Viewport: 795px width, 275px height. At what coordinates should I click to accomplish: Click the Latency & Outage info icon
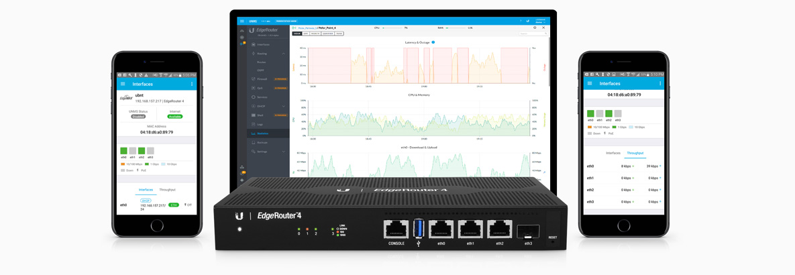click(x=433, y=42)
